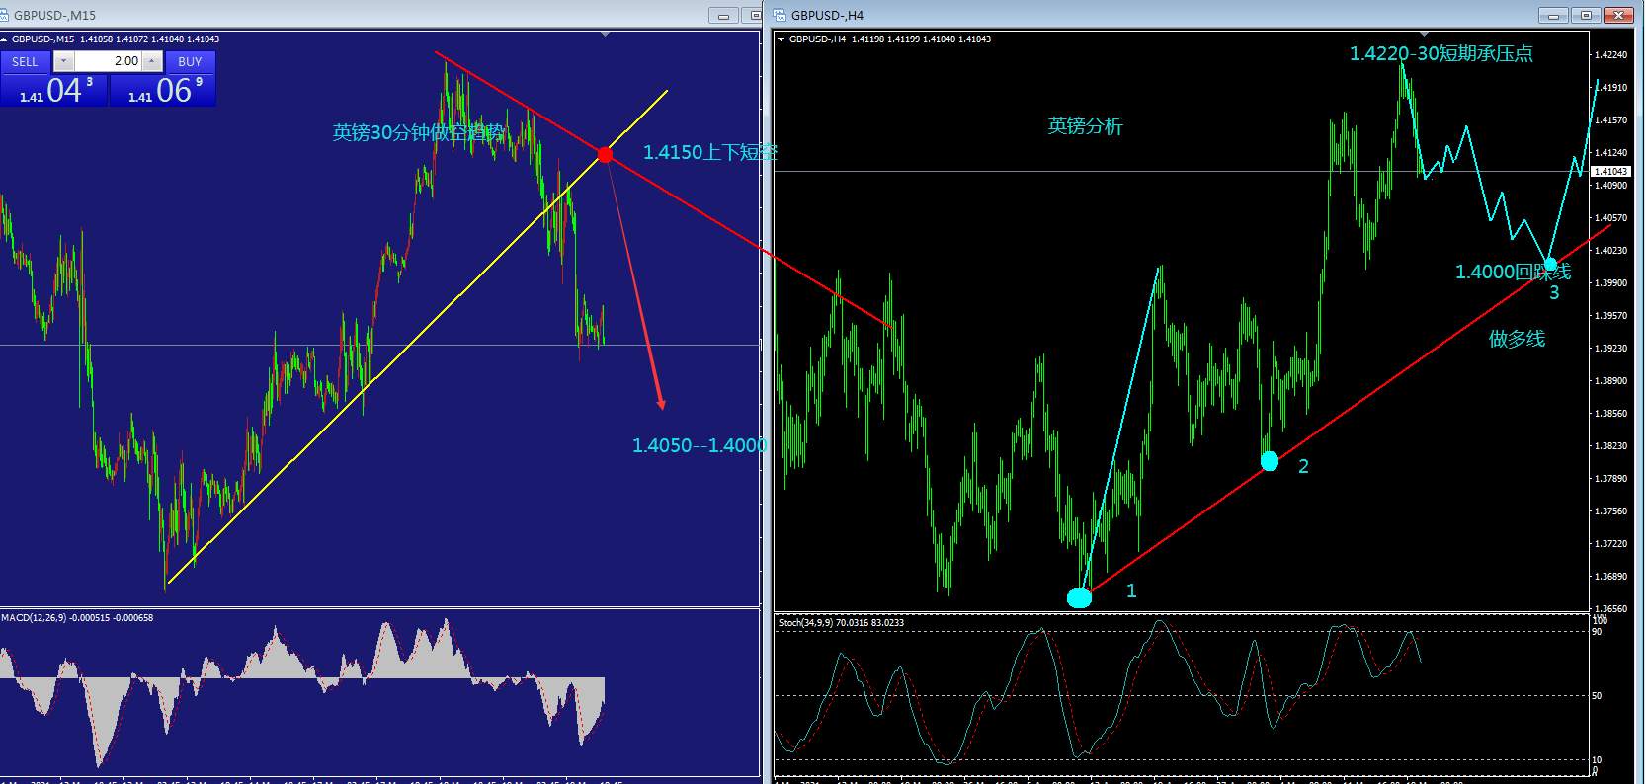Click the 1.36890 value on price scale

click(1611, 577)
